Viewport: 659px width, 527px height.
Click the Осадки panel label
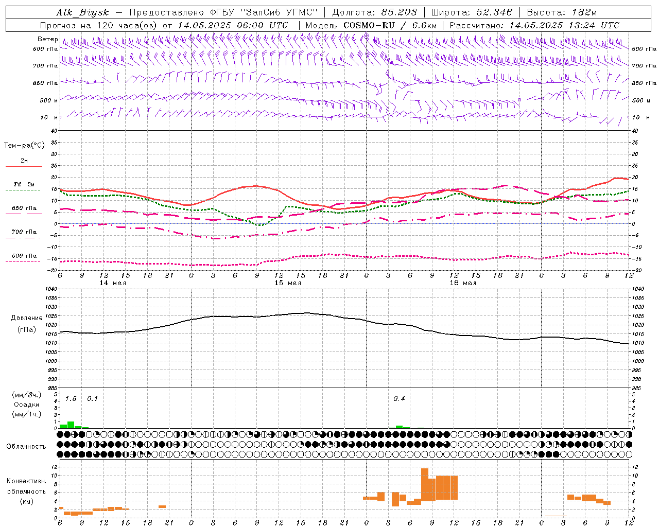pyautogui.click(x=26, y=405)
